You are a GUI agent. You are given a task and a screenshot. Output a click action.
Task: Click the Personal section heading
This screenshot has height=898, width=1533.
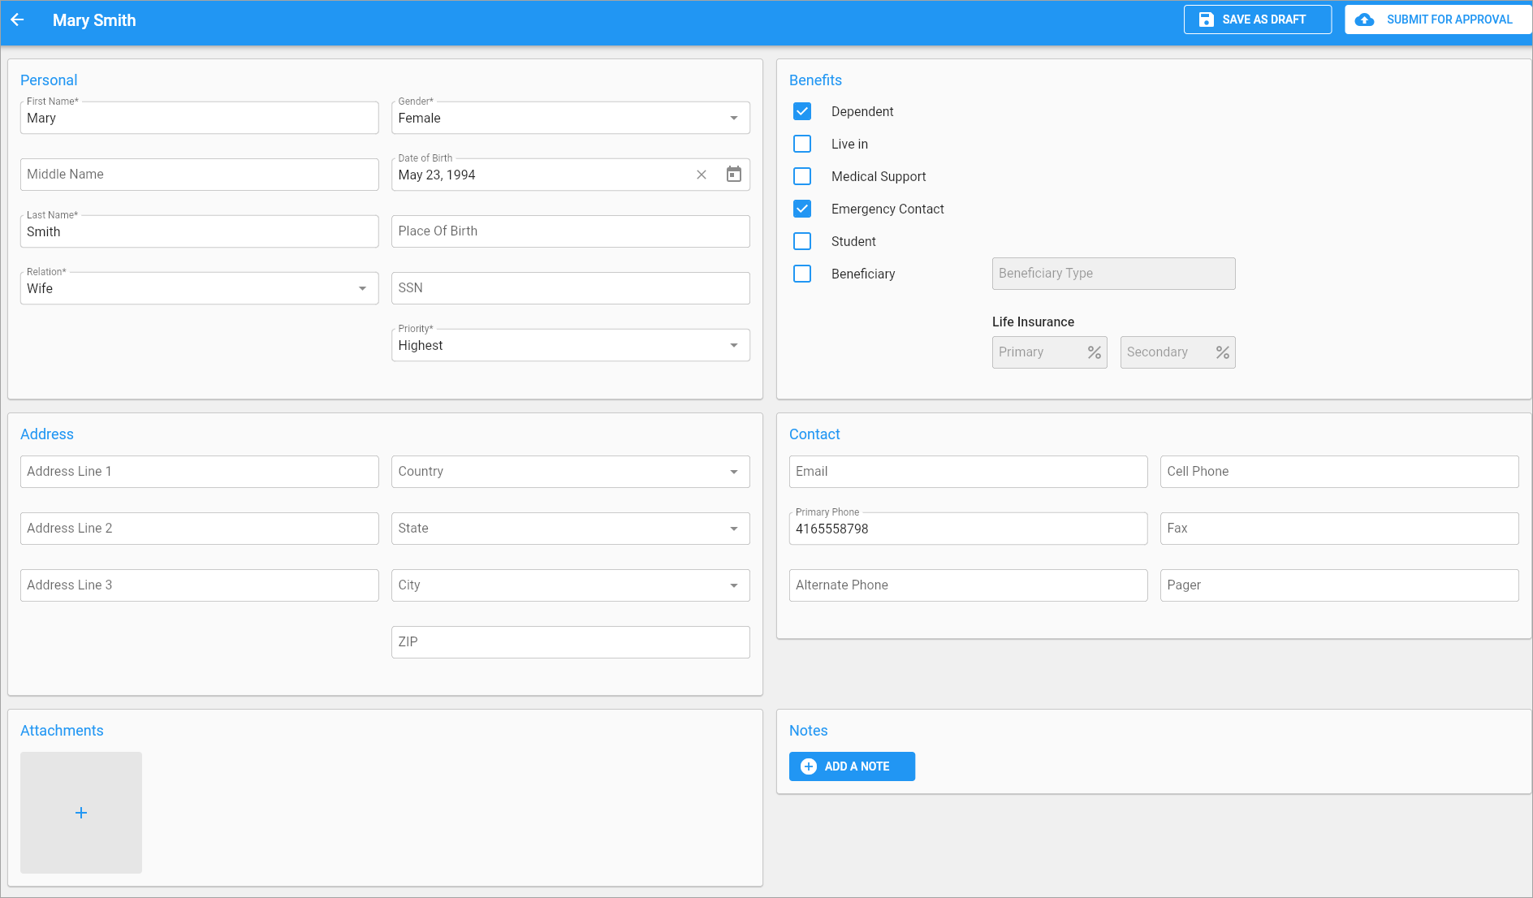coord(49,80)
